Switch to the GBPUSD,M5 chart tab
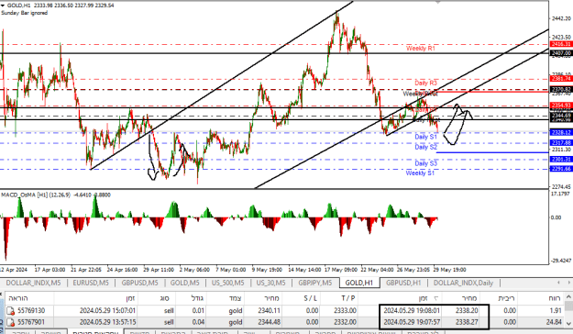573x334 pixels. click(x=139, y=283)
